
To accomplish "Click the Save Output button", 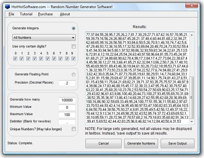I will [x=178, y=143].
